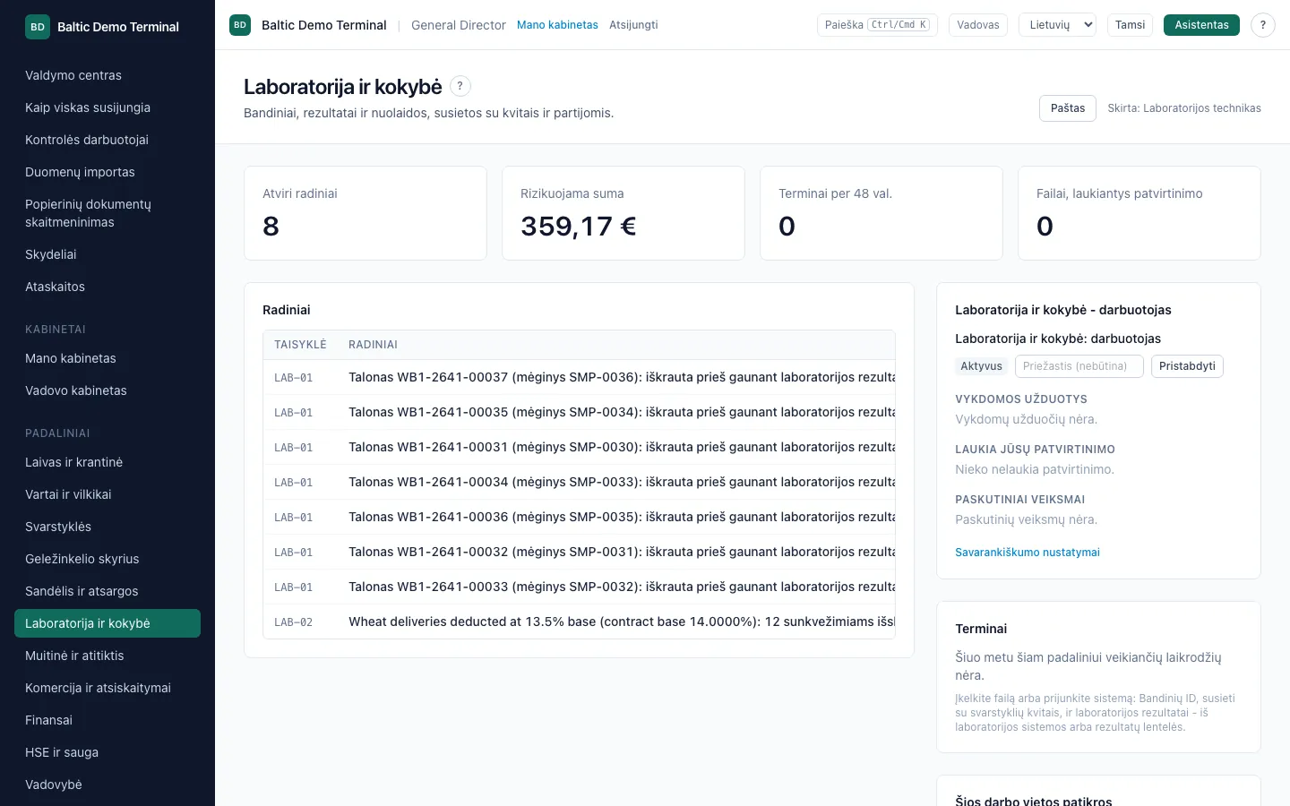
Task: Open the Lietuvių language dropdown
Action: (x=1058, y=25)
